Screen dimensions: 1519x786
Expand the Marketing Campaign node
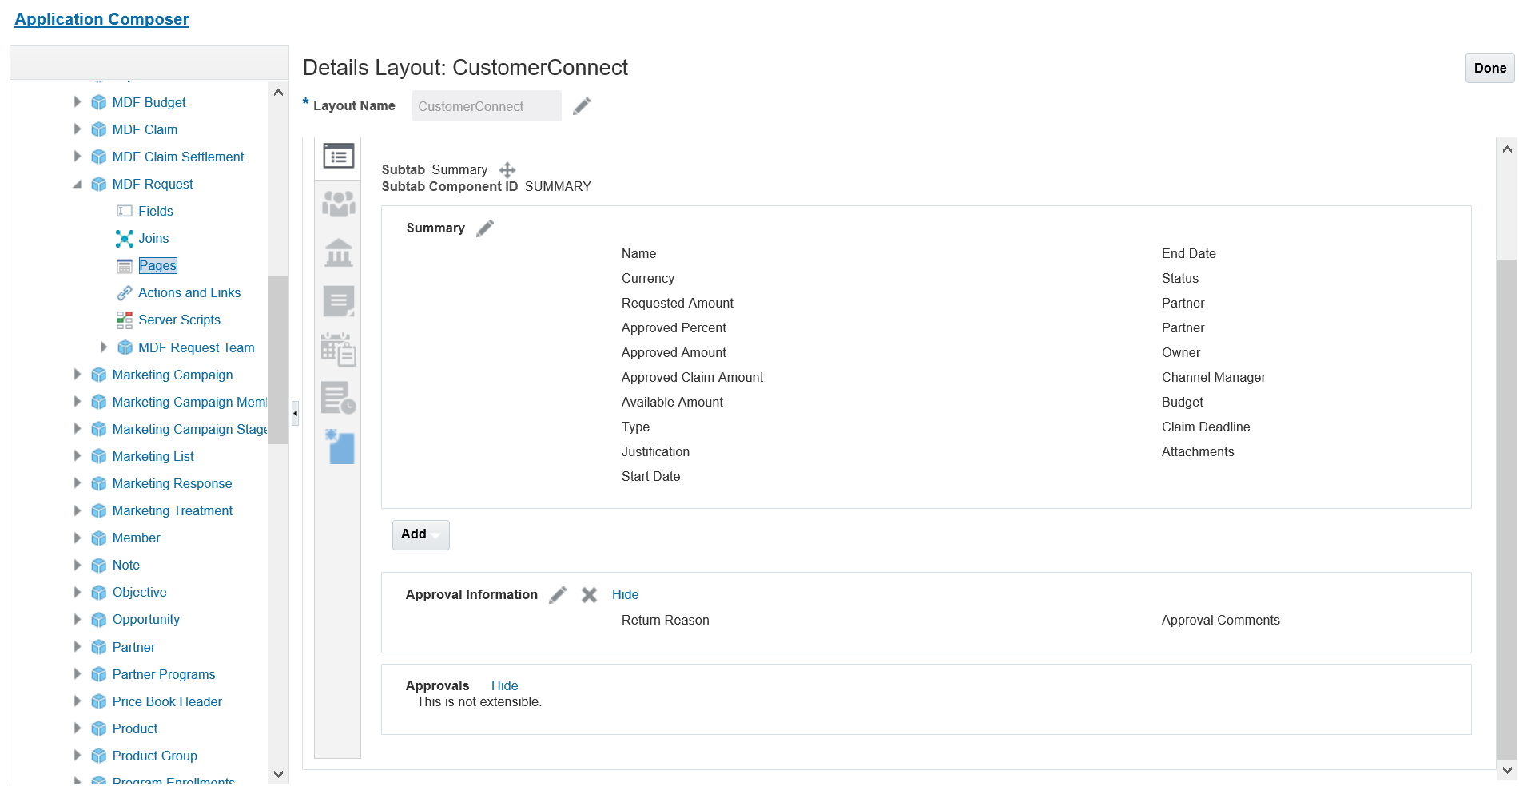click(78, 375)
